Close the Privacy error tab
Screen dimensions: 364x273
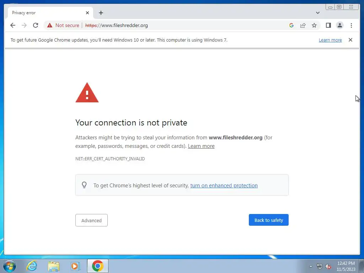pyautogui.click(x=87, y=13)
